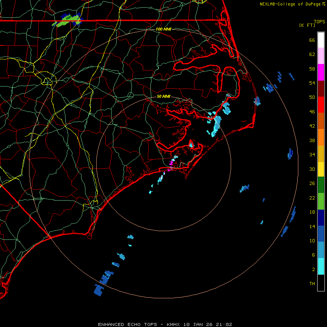
Task: Click the dark orange 46 kft legend swatch
Action: pos(321,121)
